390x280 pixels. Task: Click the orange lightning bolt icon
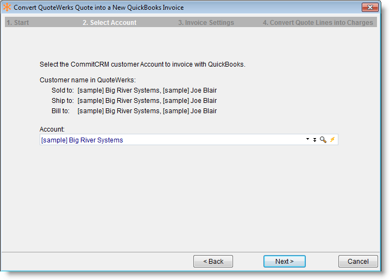click(332, 140)
